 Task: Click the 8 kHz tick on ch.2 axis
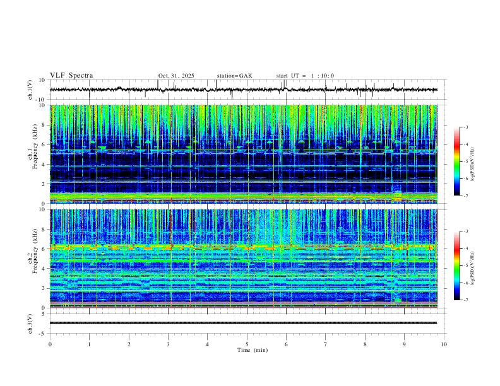point(44,230)
